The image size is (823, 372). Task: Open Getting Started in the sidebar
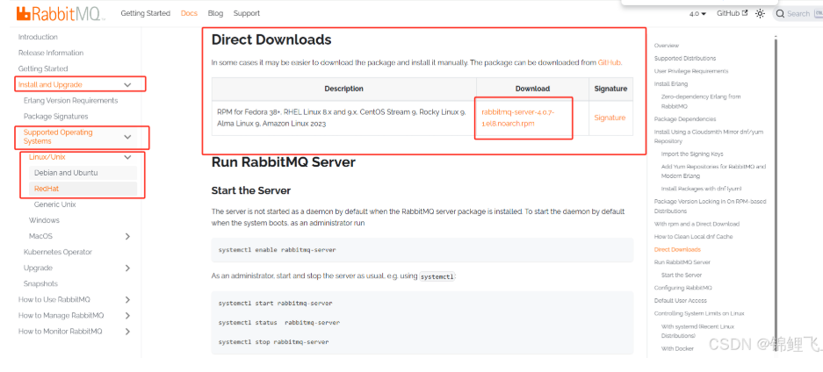(43, 68)
